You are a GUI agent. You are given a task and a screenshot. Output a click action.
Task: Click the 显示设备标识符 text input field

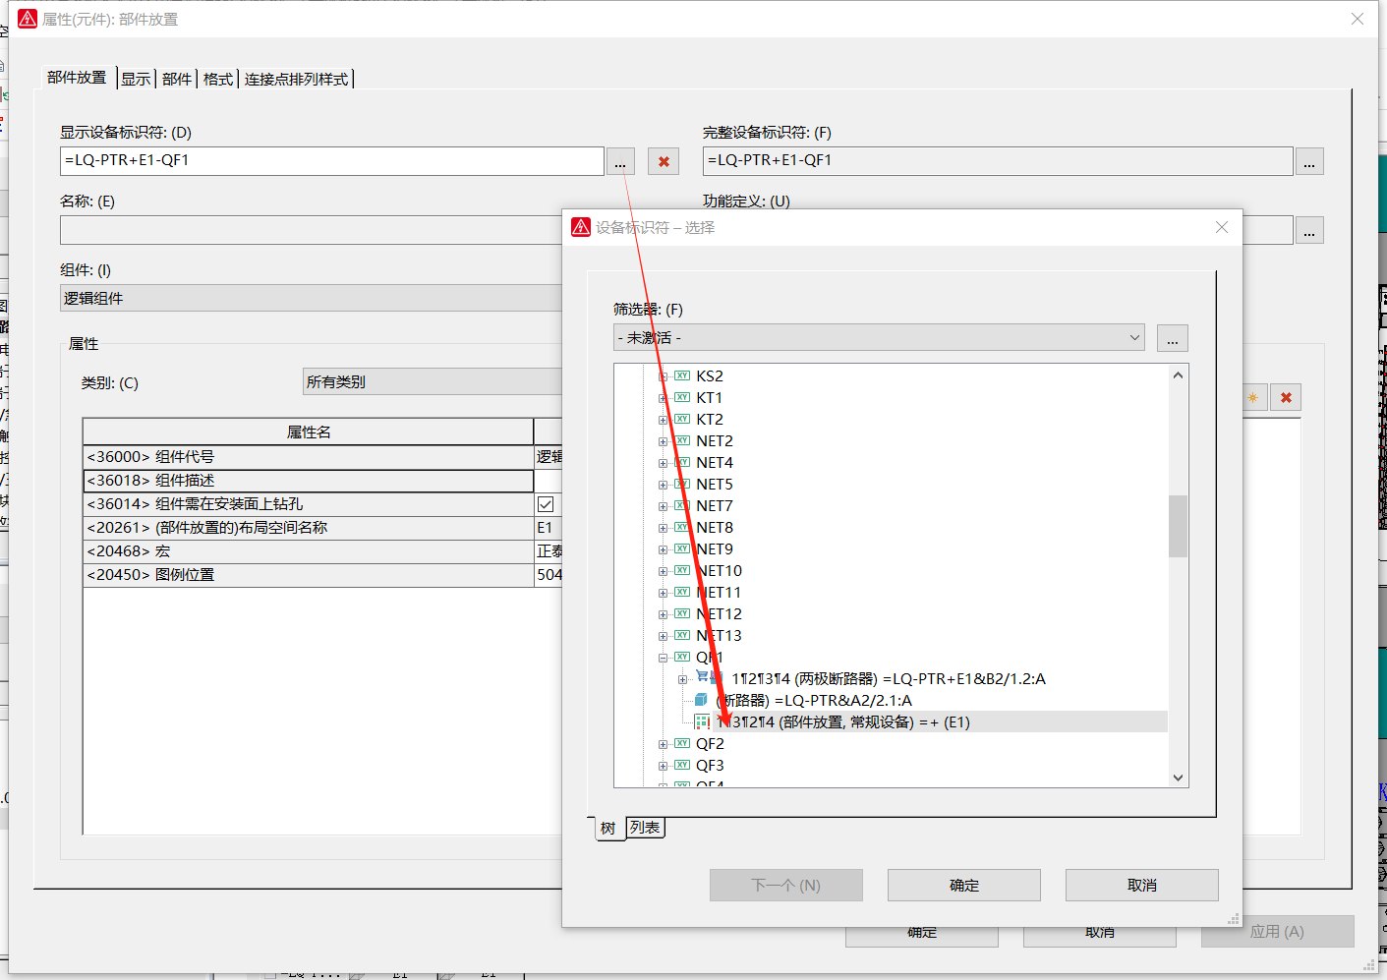(331, 161)
